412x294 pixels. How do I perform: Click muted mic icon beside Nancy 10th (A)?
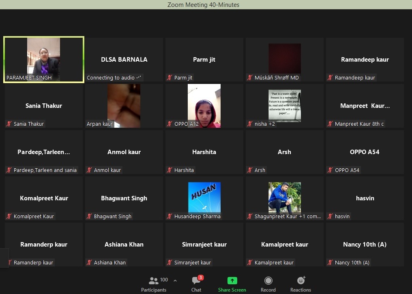(330, 263)
